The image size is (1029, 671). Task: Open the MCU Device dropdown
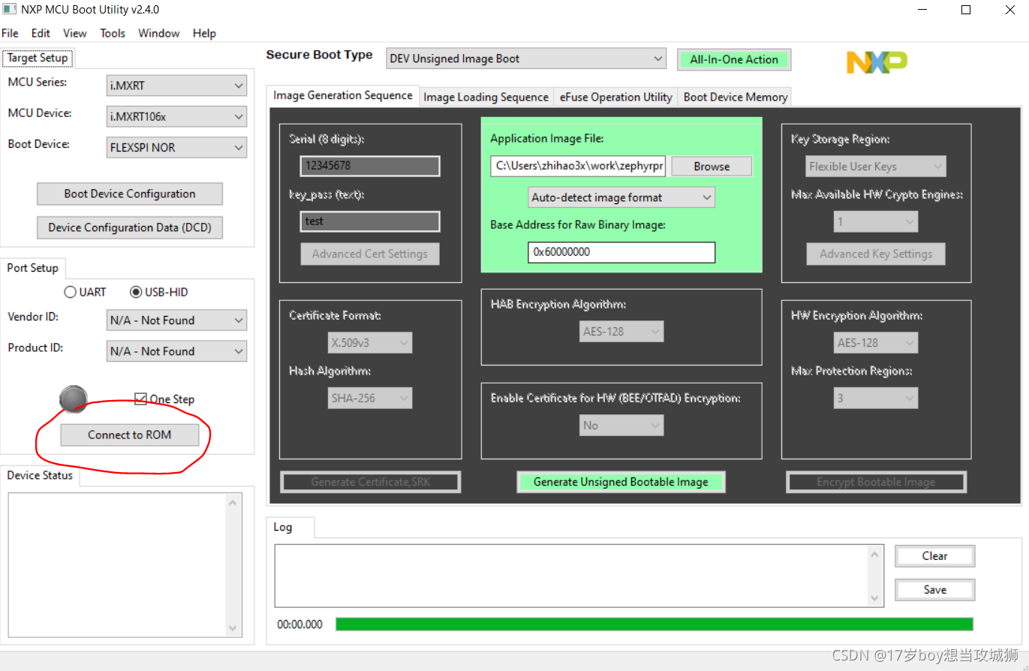176,116
